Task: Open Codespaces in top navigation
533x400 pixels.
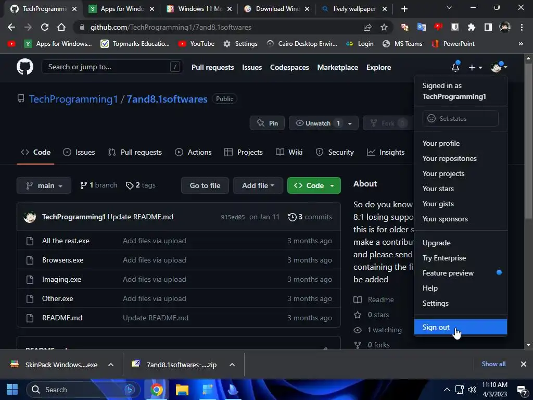Action: pyautogui.click(x=289, y=67)
